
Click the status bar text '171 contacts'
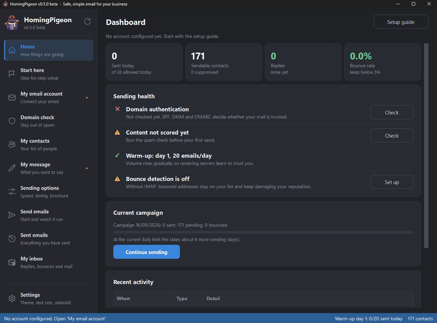pos(420,318)
